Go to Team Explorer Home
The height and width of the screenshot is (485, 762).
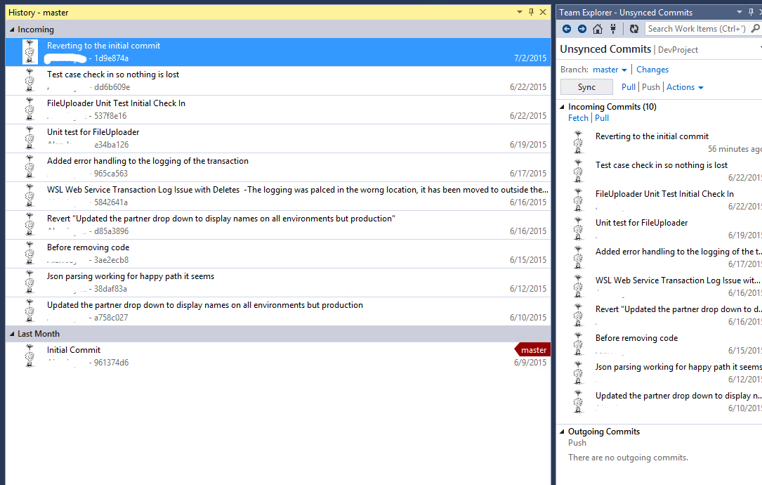(x=598, y=29)
